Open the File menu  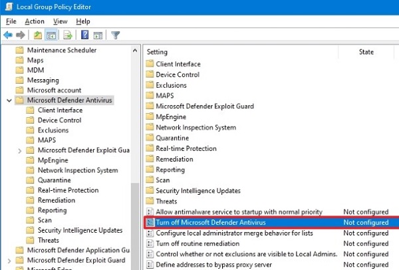11,21
